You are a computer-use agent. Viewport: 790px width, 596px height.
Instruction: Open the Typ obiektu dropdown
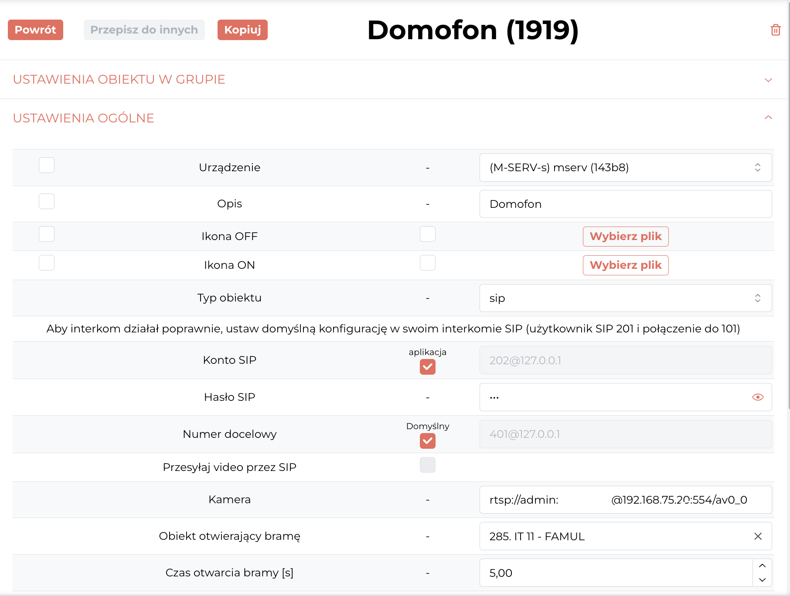(626, 298)
